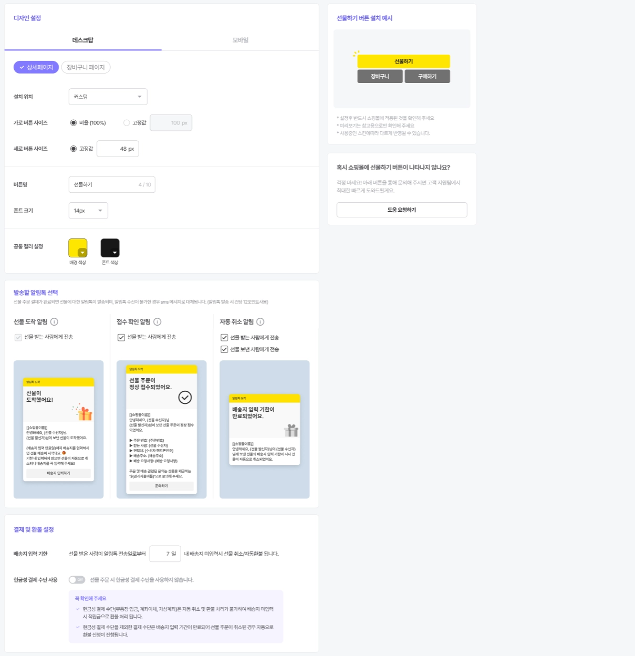Open info icon next to 접수 확인 알림
The image size is (635, 656).
click(157, 322)
